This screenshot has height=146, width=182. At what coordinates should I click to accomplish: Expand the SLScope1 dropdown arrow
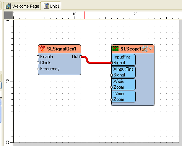click(151, 49)
